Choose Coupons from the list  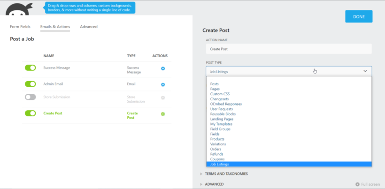click(x=289, y=159)
